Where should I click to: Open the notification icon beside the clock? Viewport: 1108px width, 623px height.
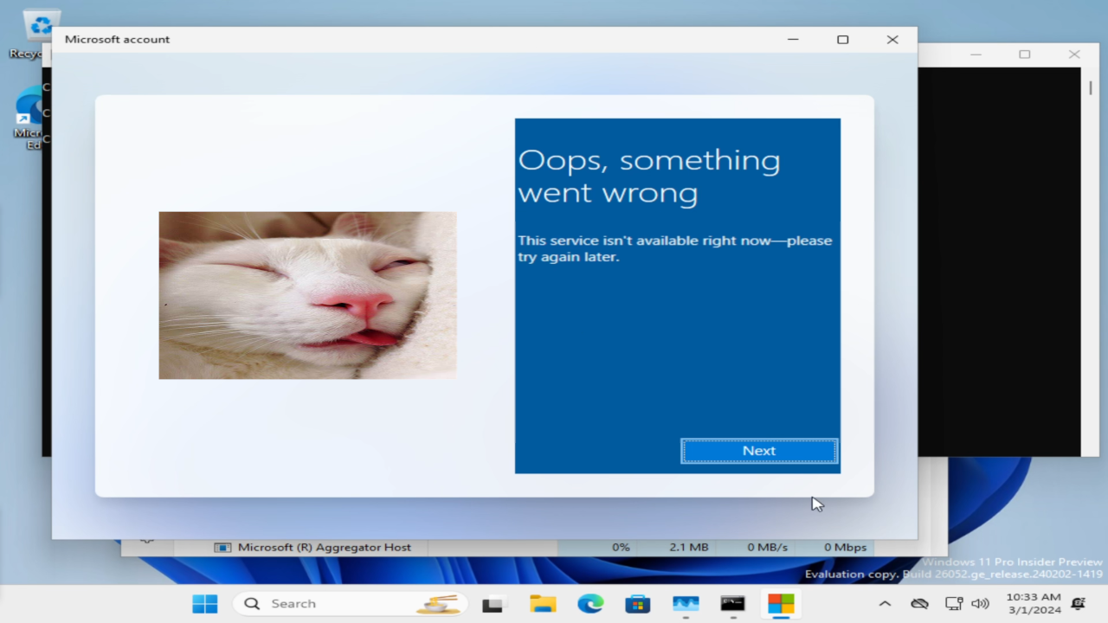(x=1079, y=604)
